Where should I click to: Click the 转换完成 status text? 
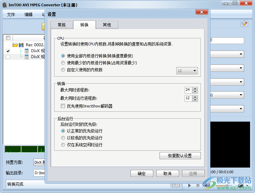tap(15, 184)
